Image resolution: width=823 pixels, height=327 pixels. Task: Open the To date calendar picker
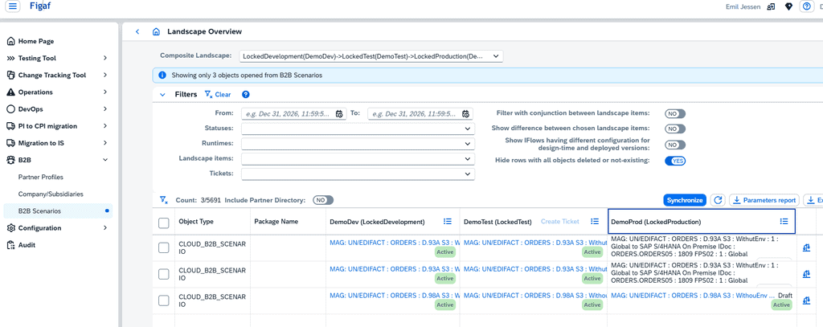coord(465,114)
